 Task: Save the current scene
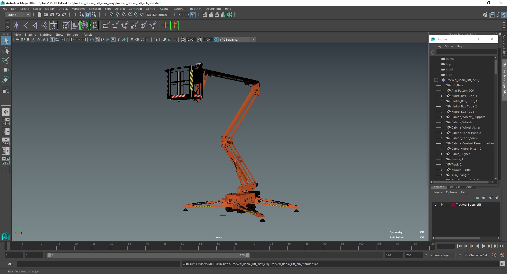[x=52, y=15]
